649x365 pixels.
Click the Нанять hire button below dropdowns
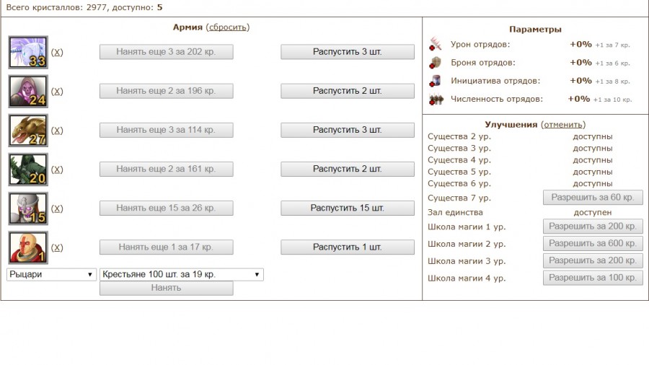point(166,288)
